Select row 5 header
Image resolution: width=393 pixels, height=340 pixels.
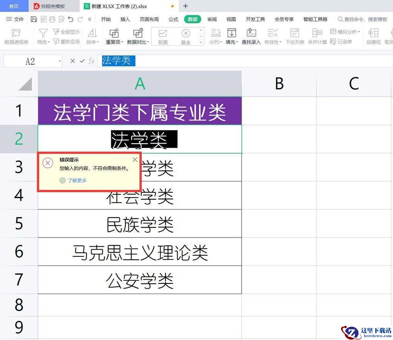tap(19, 223)
